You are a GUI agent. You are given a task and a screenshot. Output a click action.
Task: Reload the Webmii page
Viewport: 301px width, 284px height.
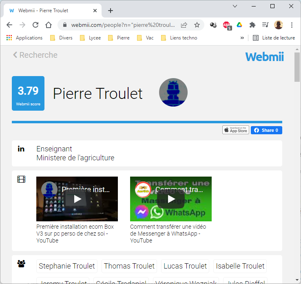point(35,25)
